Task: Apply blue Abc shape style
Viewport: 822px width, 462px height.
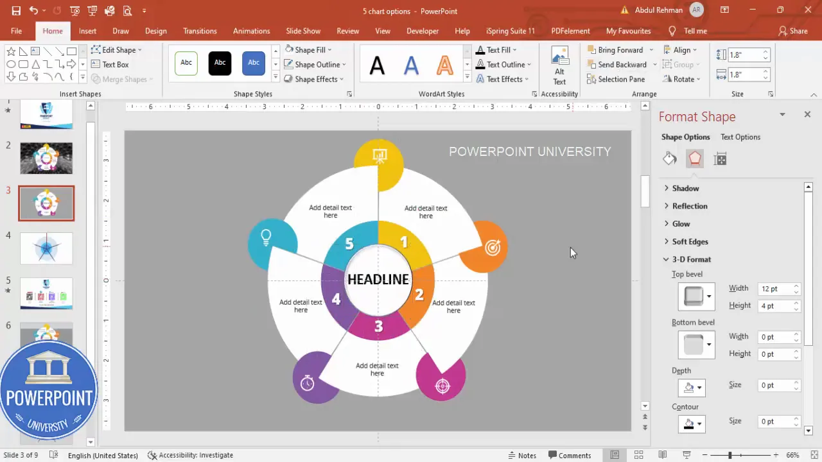Action: coord(254,63)
